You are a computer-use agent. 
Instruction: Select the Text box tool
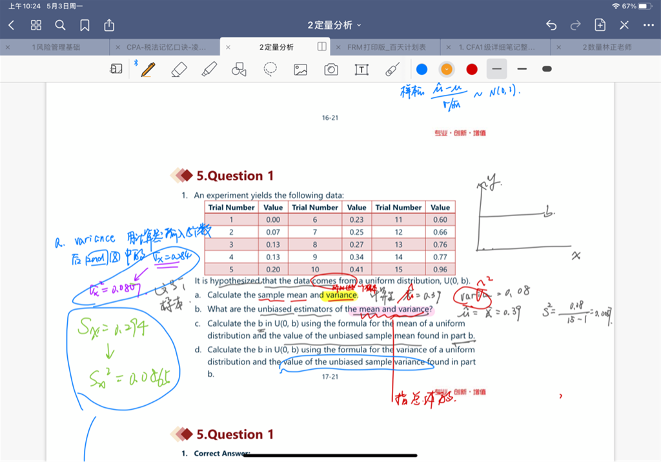[361, 70]
